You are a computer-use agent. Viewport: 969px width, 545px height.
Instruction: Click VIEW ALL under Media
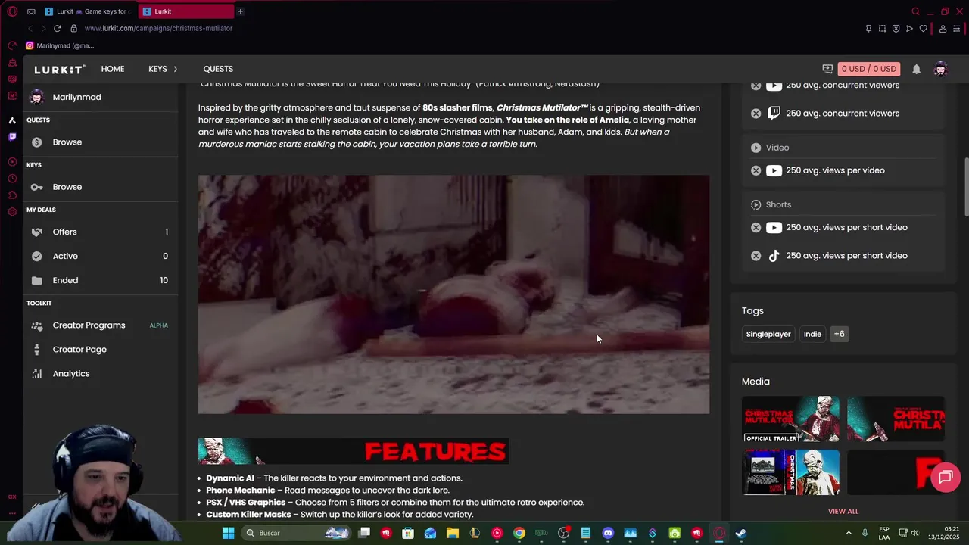point(843,511)
